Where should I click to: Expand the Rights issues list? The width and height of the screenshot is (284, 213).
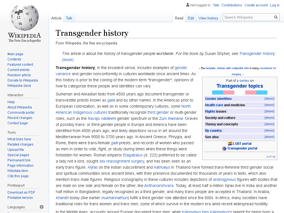[269, 111]
